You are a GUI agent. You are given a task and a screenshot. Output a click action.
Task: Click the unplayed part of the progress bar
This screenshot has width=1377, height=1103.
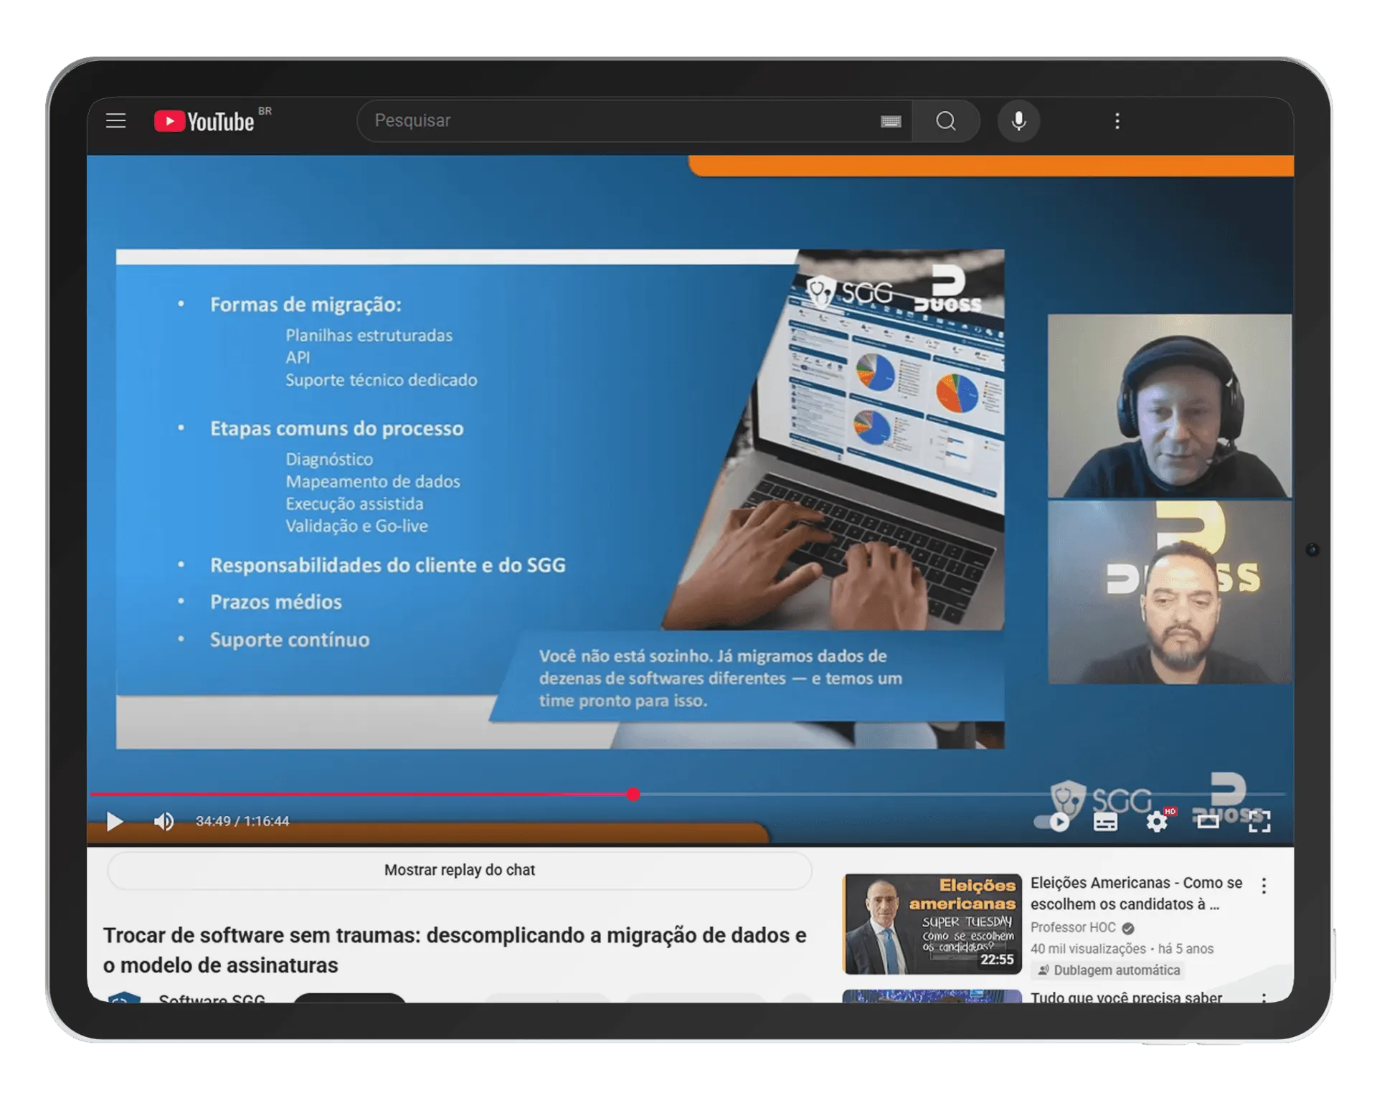(961, 794)
